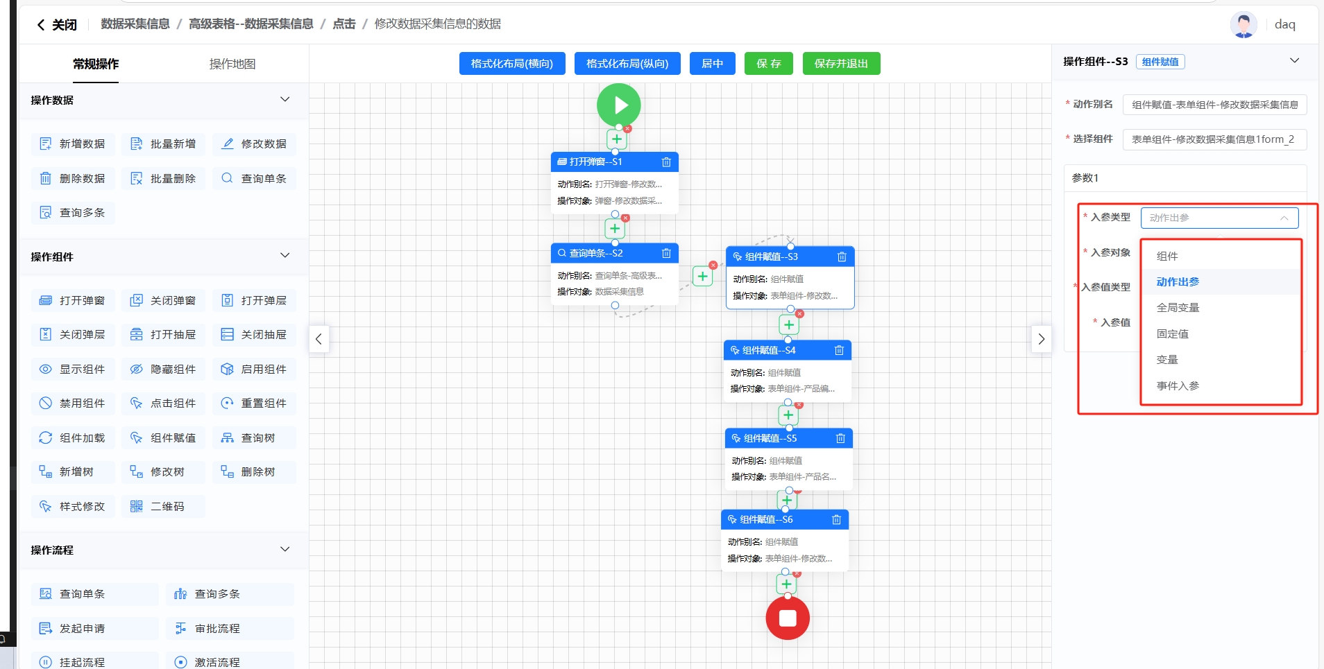
Task: Collapse the right panel with arrow
Action: [1041, 339]
